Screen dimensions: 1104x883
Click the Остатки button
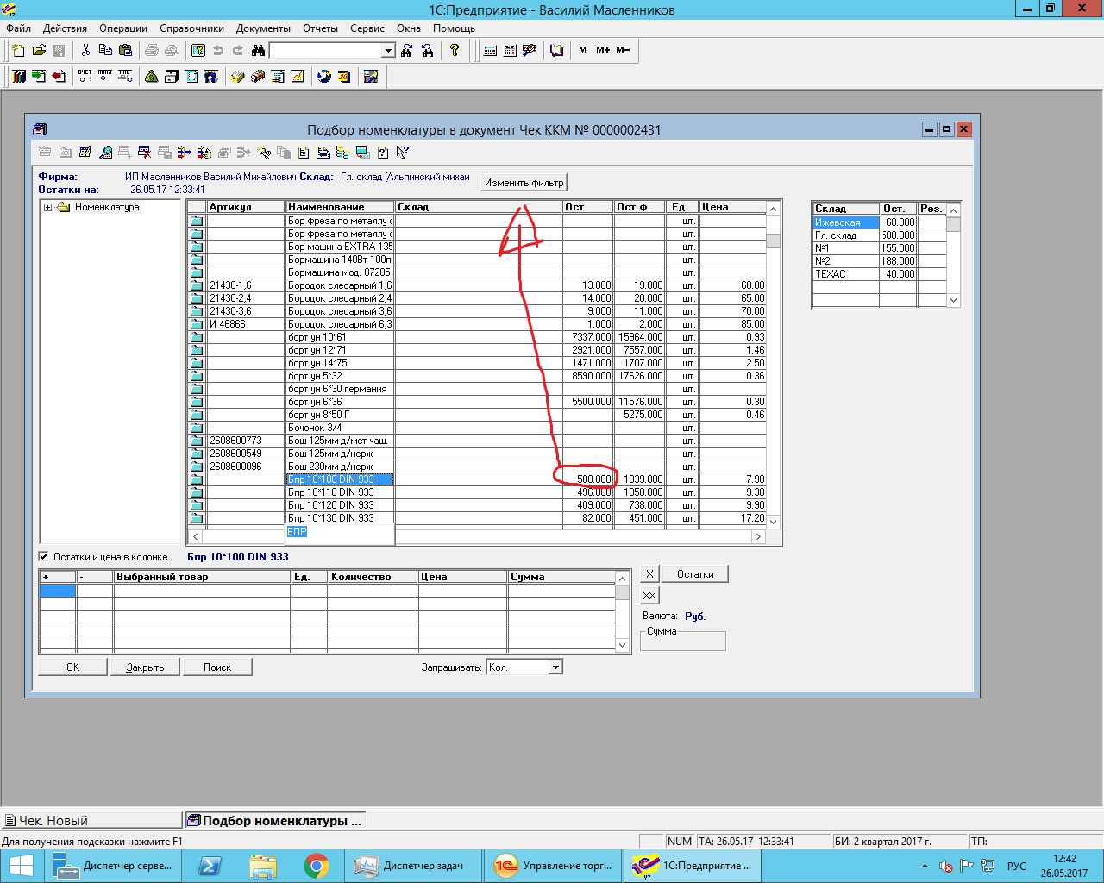click(694, 574)
